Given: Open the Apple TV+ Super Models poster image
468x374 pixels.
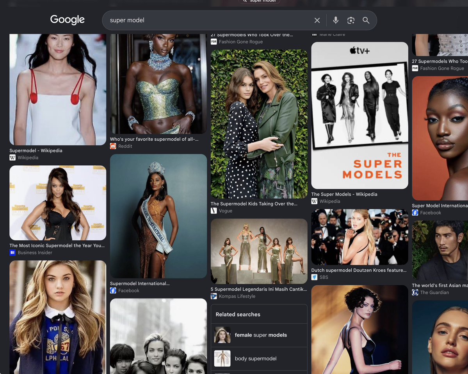Looking at the screenshot, I should coord(359,115).
